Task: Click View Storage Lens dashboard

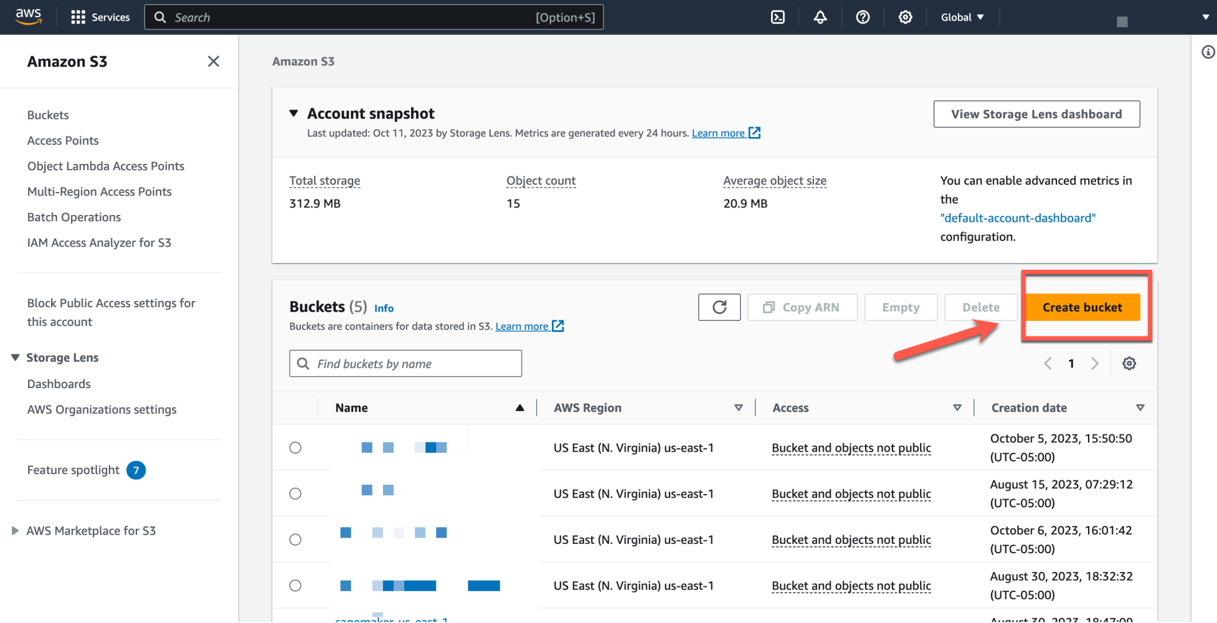Action: point(1036,114)
